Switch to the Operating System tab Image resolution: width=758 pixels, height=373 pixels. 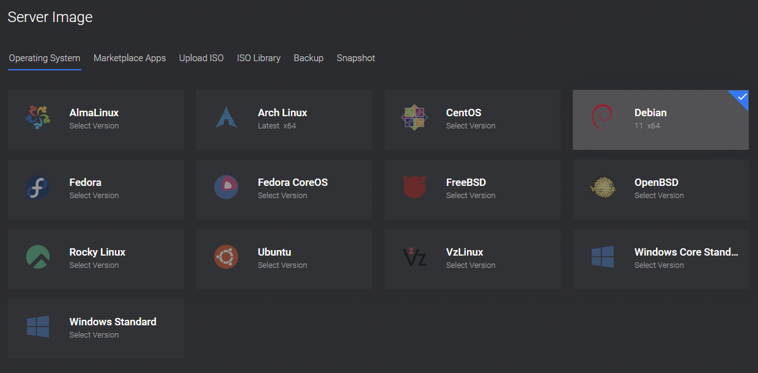(x=45, y=58)
